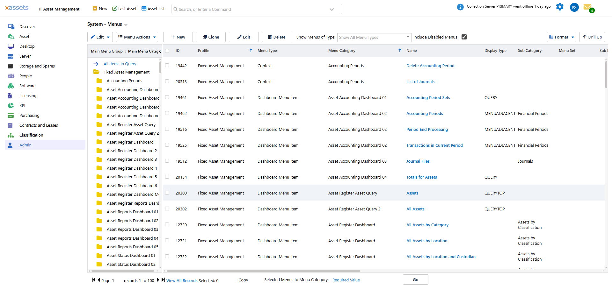Screen dimensions: 612x290
Task: Click the Collection Server offline info icon
Action: tap(460, 7)
